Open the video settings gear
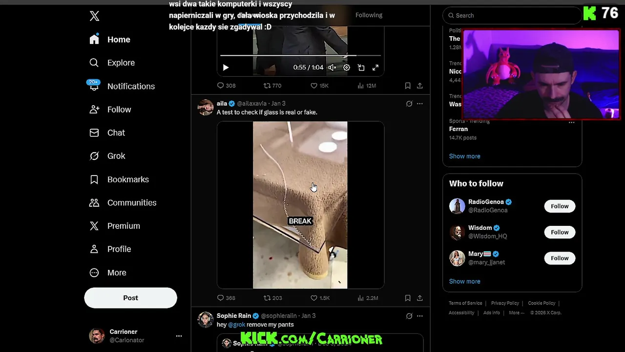This screenshot has width=625, height=352. (x=346, y=67)
